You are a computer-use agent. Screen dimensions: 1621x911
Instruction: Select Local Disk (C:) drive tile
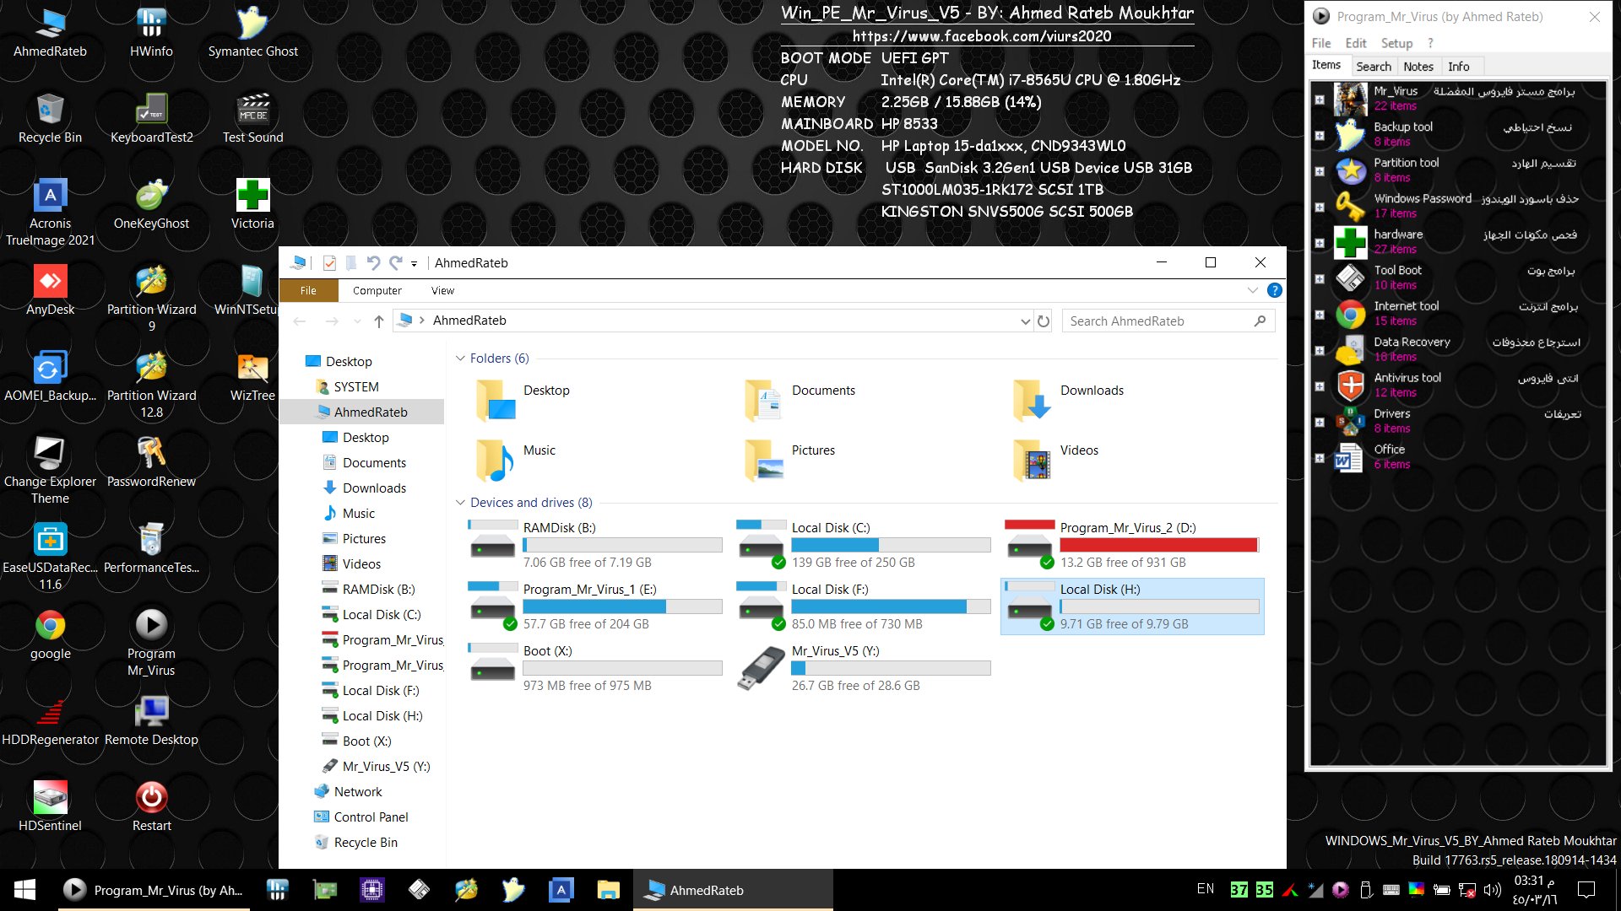coord(864,545)
